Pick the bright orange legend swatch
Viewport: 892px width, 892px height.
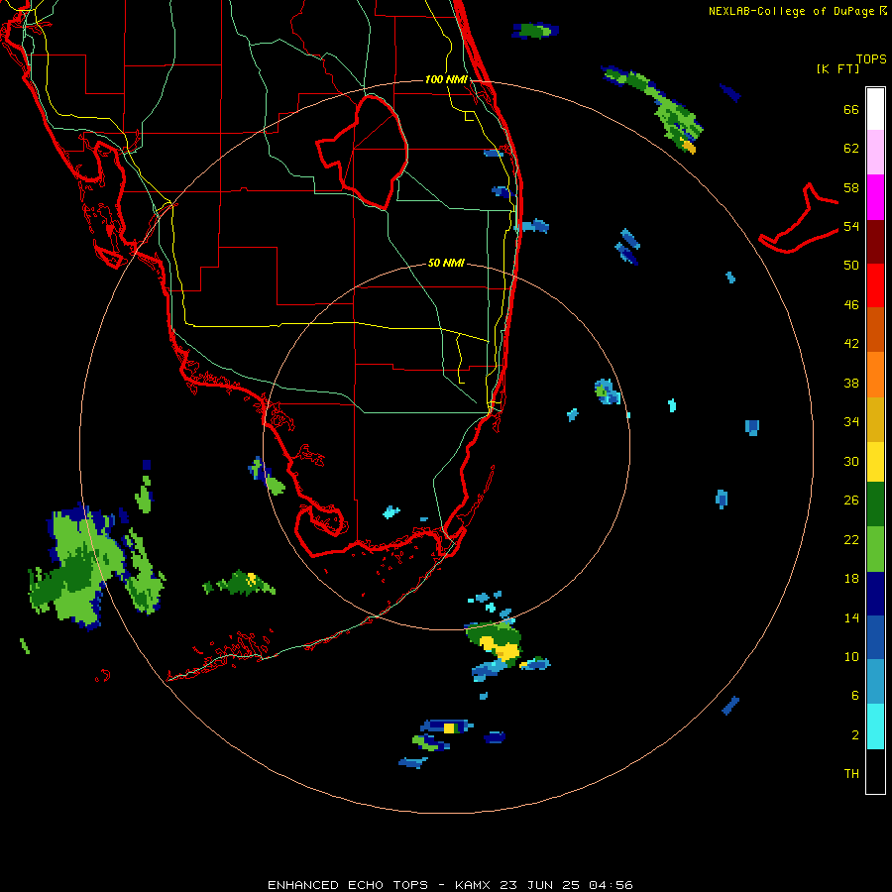tap(875, 375)
